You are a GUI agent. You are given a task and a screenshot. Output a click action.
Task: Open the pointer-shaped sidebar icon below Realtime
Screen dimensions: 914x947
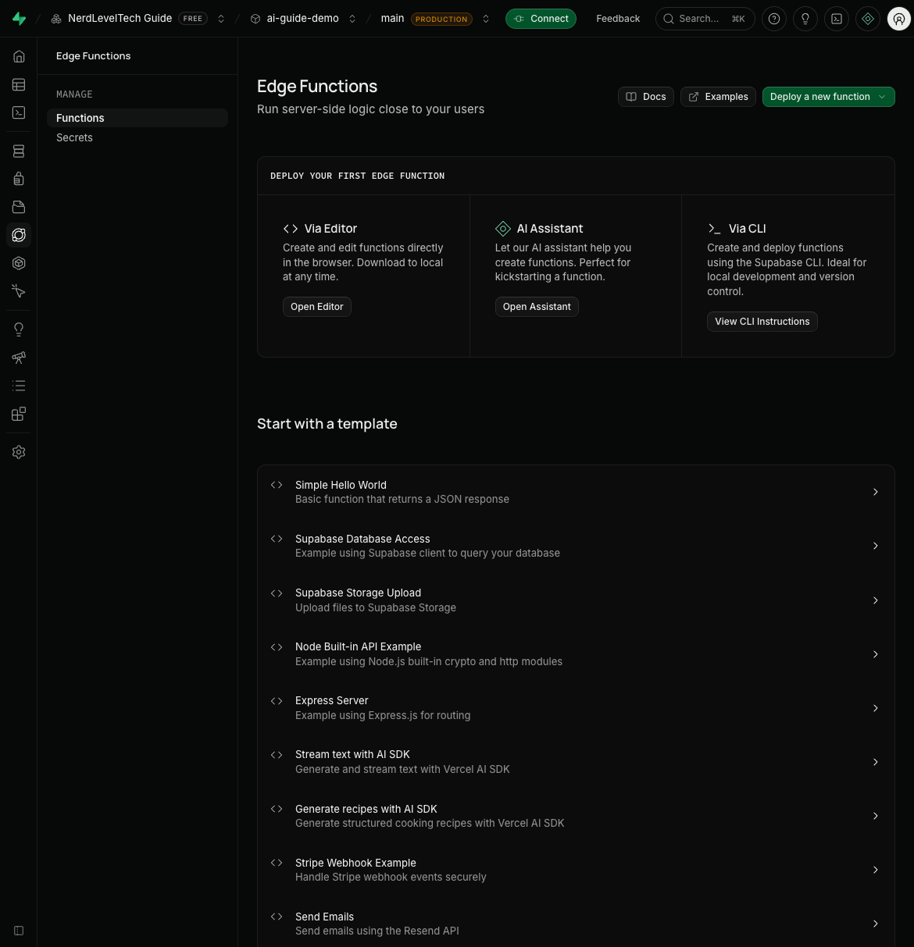tap(19, 291)
